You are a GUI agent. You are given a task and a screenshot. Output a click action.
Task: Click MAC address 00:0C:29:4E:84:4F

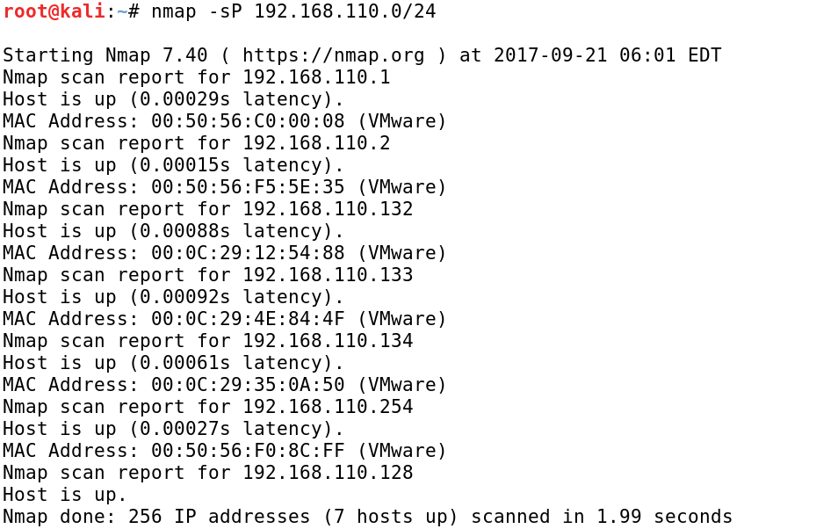[248, 319]
